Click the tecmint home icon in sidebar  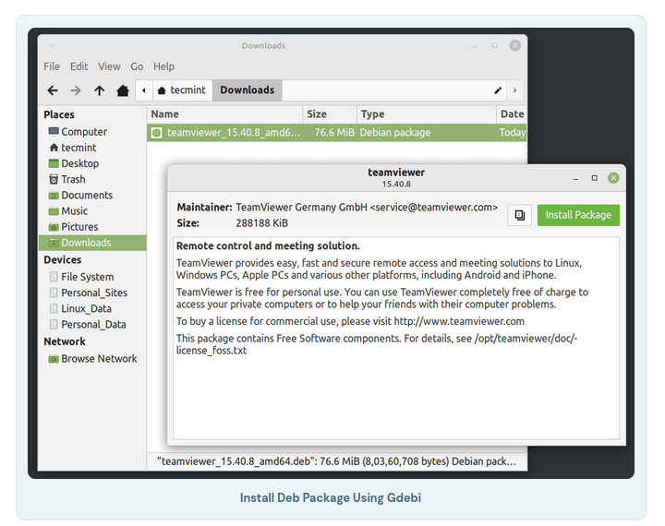coord(54,148)
